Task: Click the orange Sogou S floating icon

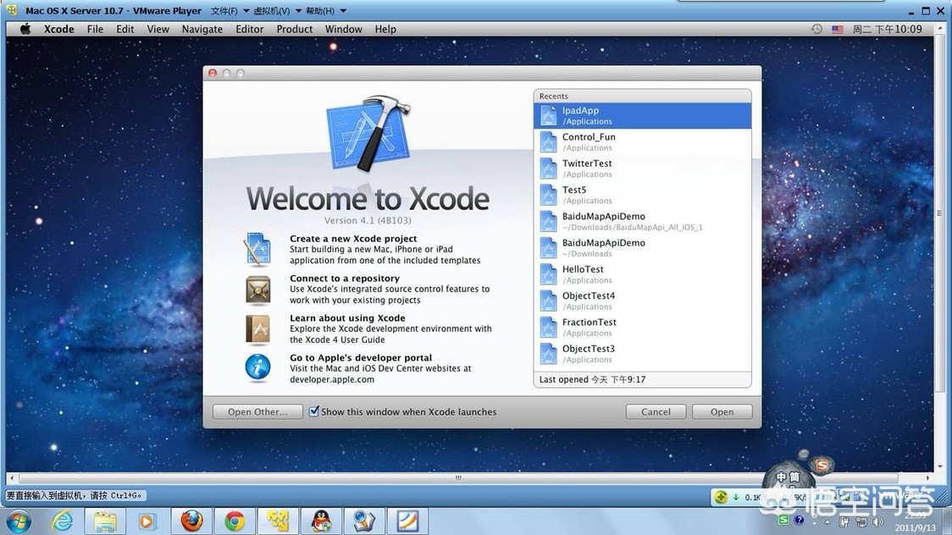Action: click(x=822, y=466)
